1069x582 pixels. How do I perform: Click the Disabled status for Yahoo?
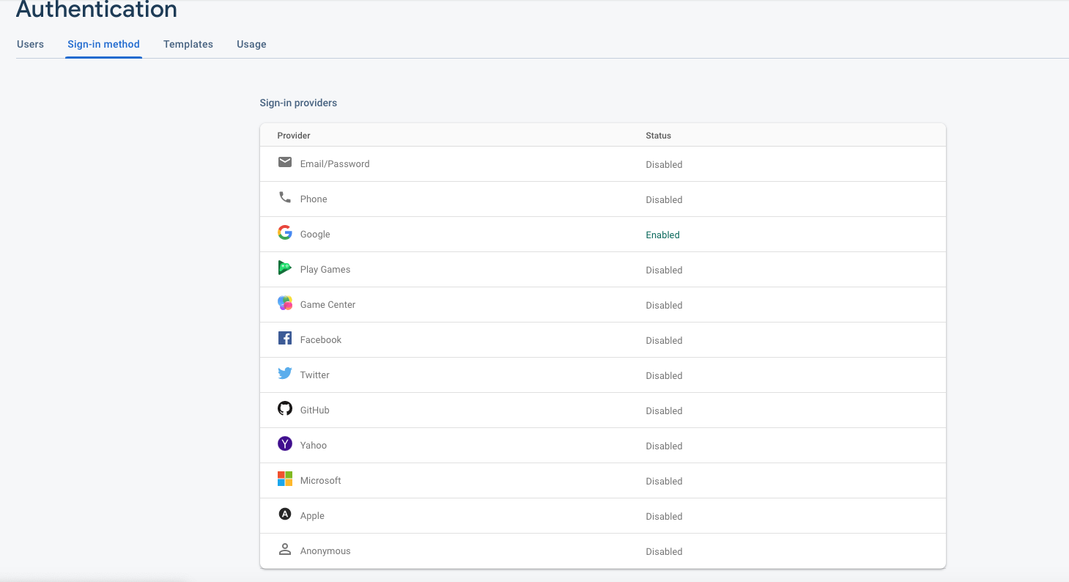[664, 446]
